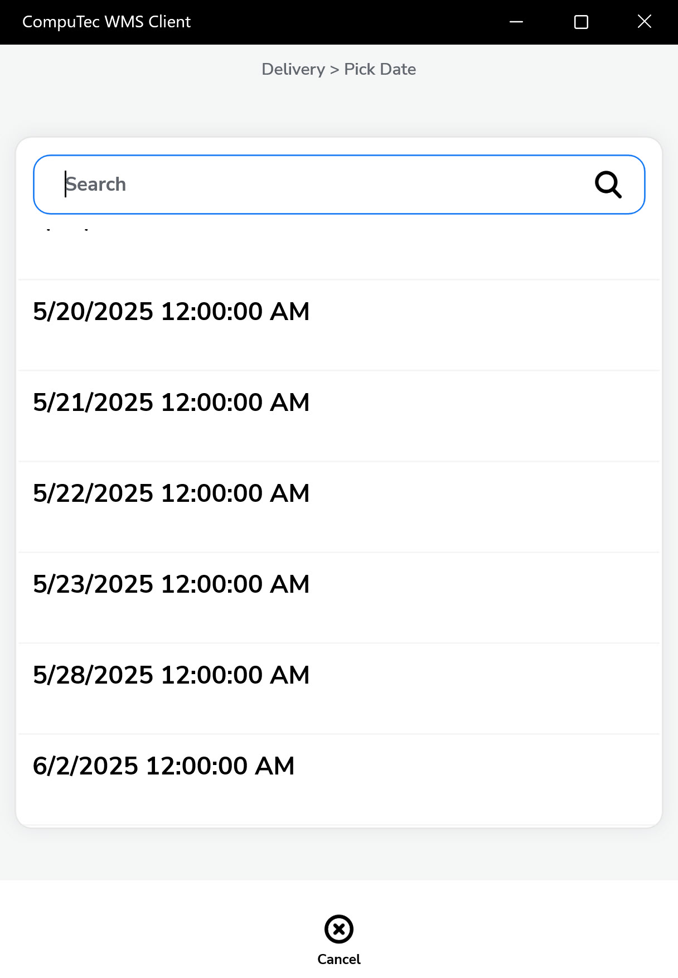Focus the Search input field
678x978 pixels.
pos(323,185)
